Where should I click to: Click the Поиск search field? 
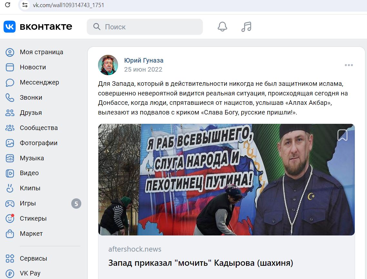[x=145, y=27]
